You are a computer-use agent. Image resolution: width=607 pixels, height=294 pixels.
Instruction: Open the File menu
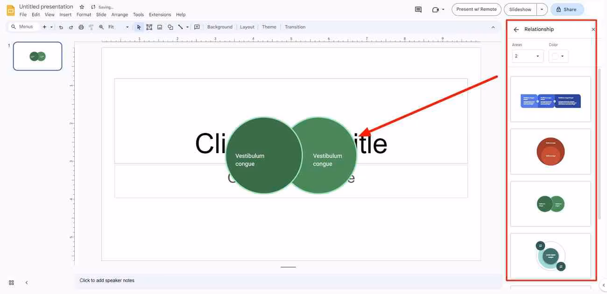[23, 14]
